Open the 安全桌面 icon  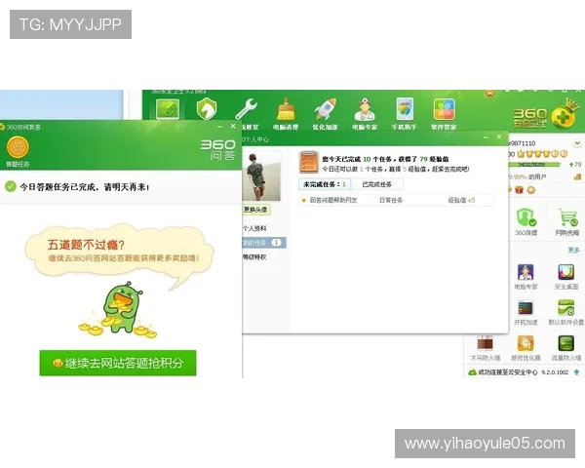[565, 272]
